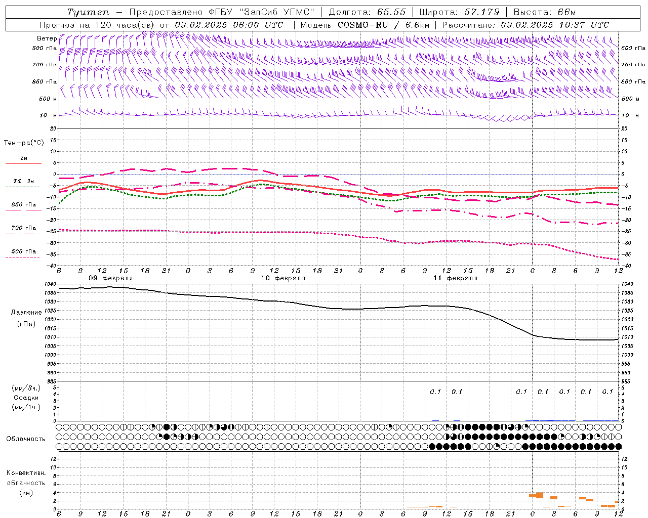
Task: Click the "Ветер" wind panel label
Action: coord(47,38)
